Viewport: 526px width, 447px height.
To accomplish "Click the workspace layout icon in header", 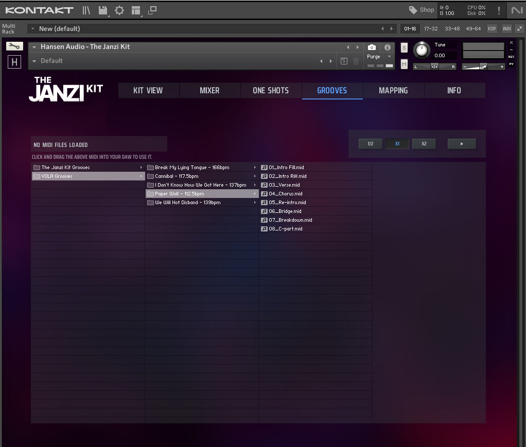I will coord(136,10).
